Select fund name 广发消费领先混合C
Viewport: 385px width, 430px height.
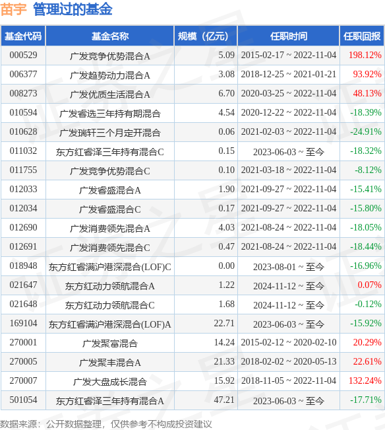pyautogui.click(x=109, y=248)
